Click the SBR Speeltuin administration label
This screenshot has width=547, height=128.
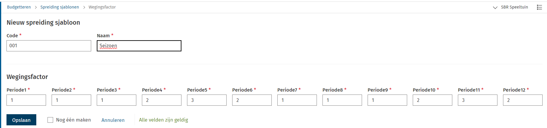point(514,7)
